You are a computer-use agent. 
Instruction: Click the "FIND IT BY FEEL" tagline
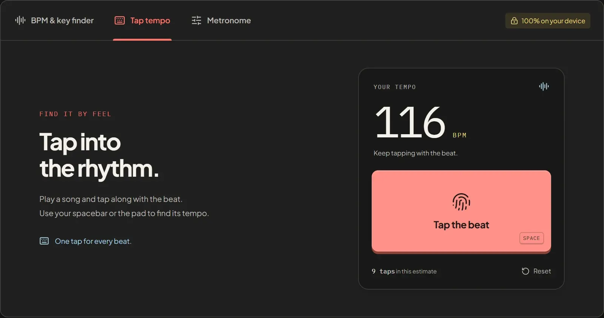coord(75,114)
